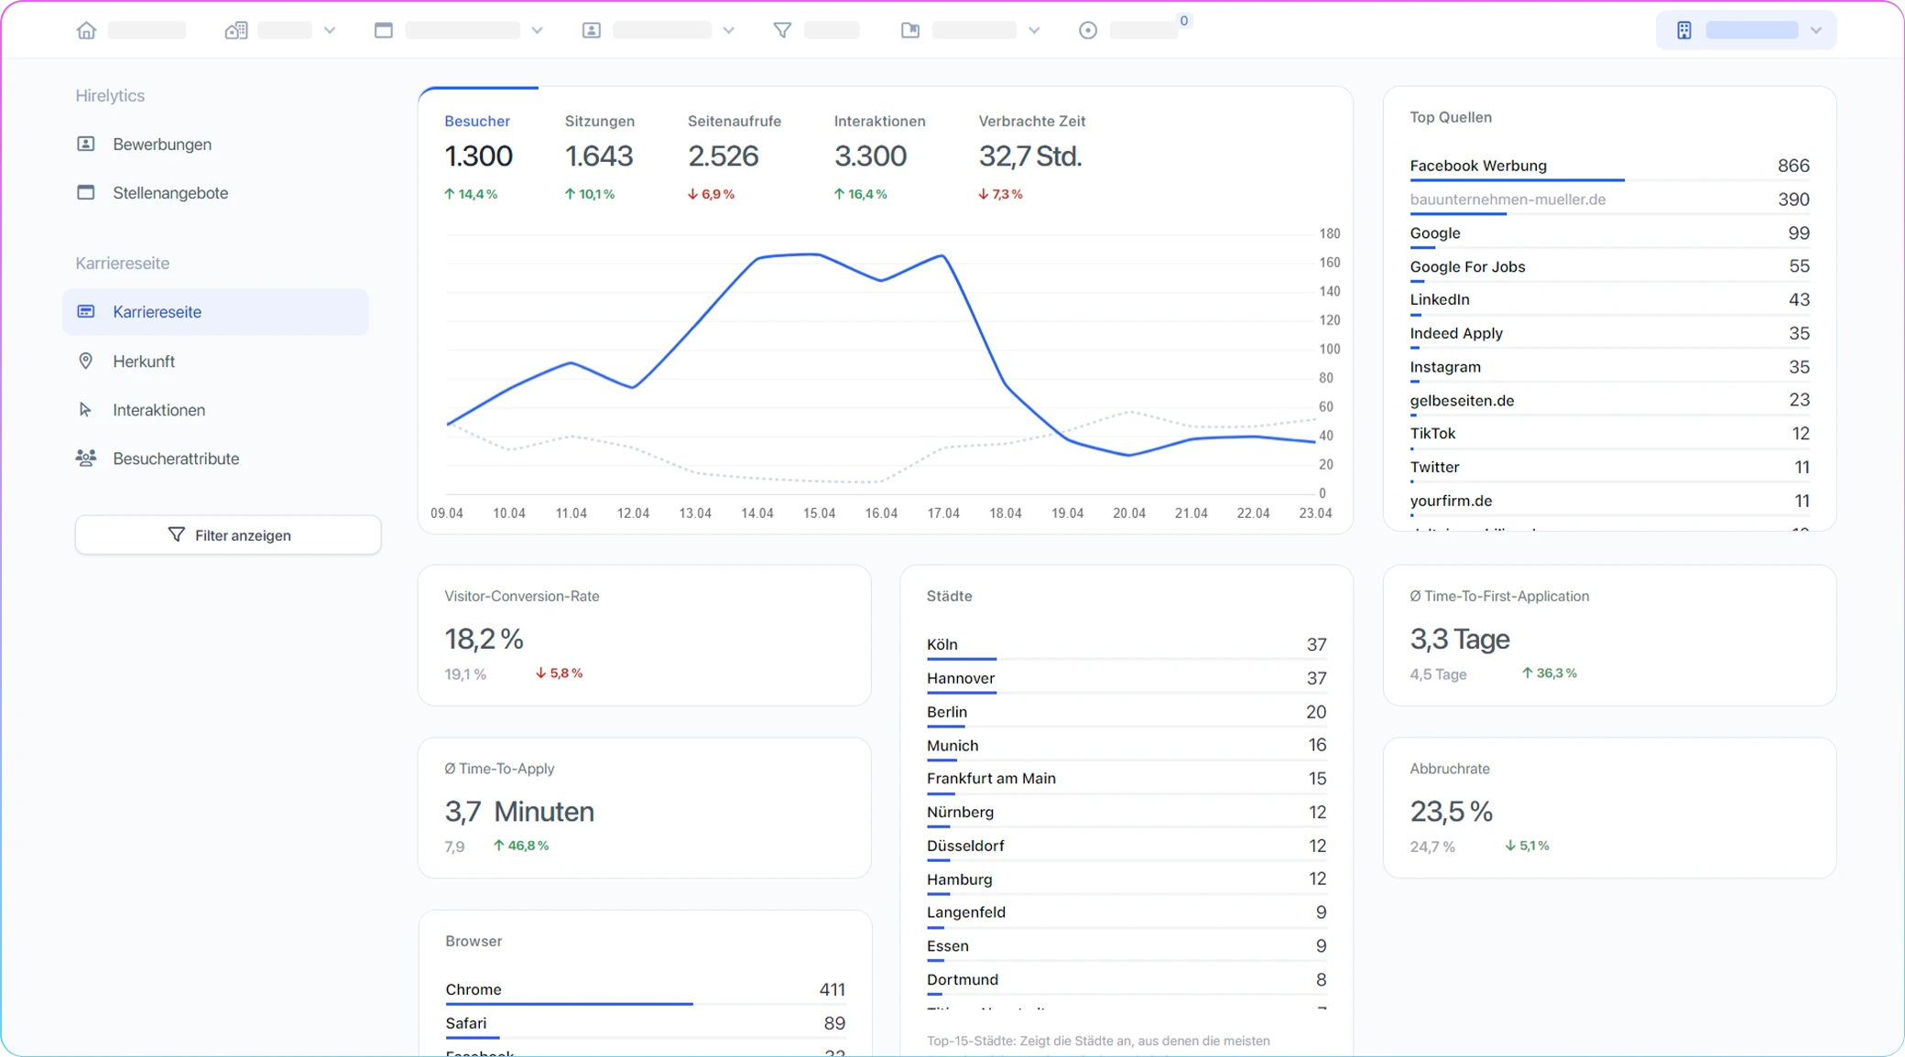The height and width of the screenshot is (1057, 1905).
Task: Click the filter funnel icon in top bar
Action: click(x=781, y=29)
